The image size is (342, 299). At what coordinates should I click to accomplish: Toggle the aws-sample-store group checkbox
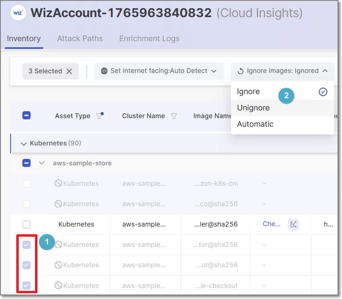coord(26,163)
